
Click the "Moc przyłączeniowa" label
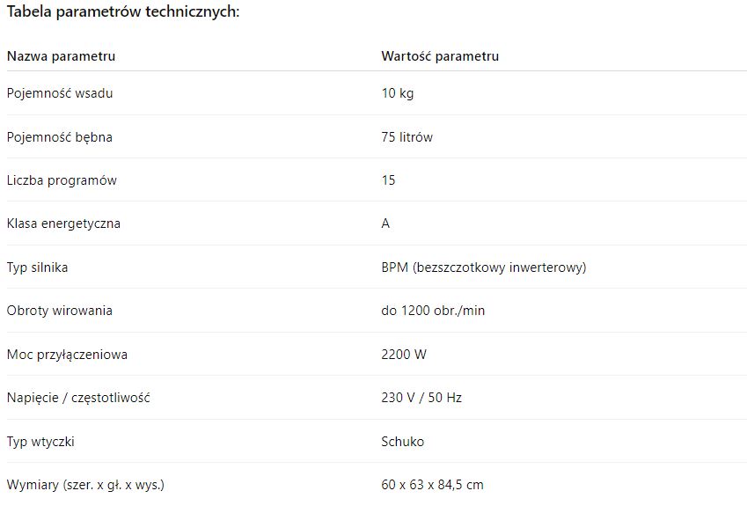pos(67,355)
